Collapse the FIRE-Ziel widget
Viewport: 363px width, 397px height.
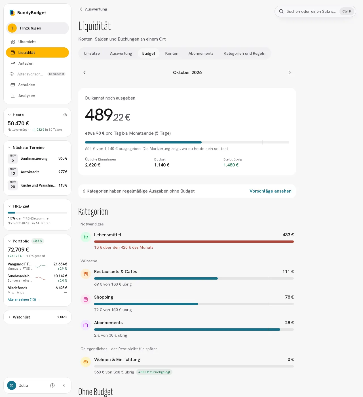(x=9, y=206)
